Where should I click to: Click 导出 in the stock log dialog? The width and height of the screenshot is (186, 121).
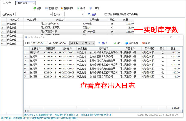pos(117,43)
